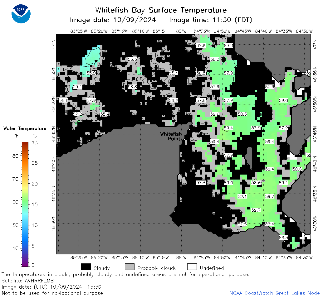Click the Undefined legend label
The image size is (323, 298).
pyautogui.click(x=212, y=268)
